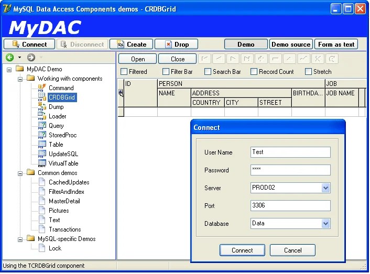Select the Text demo item
The width and height of the screenshot is (370, 274).
pyautogui.click(x=55, y=220)
